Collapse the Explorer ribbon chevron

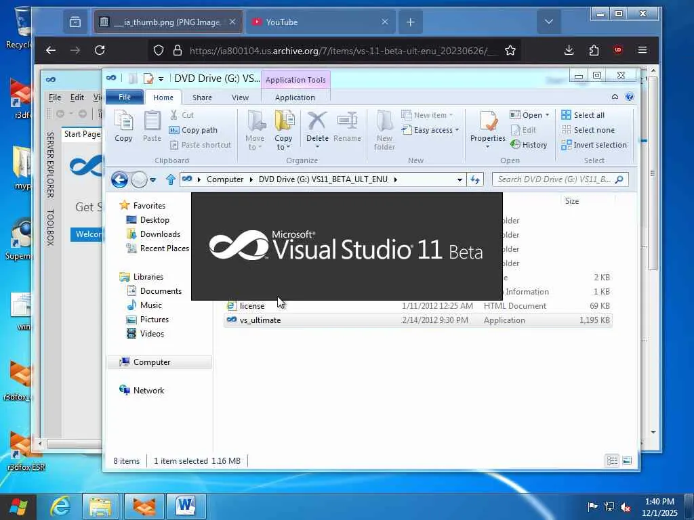pyautogui.click(x=615, y=97)
